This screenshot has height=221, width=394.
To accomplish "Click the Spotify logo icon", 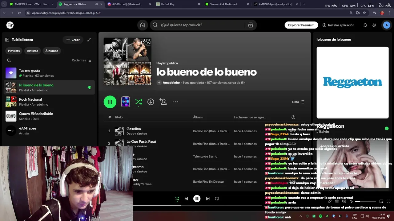I will point(10,25).
